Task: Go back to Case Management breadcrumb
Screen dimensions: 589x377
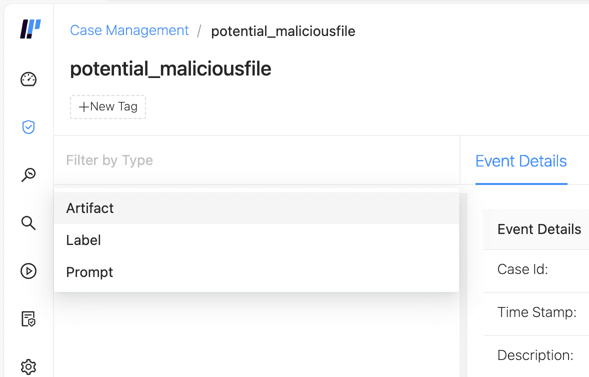Action: (x=129, y=30)
